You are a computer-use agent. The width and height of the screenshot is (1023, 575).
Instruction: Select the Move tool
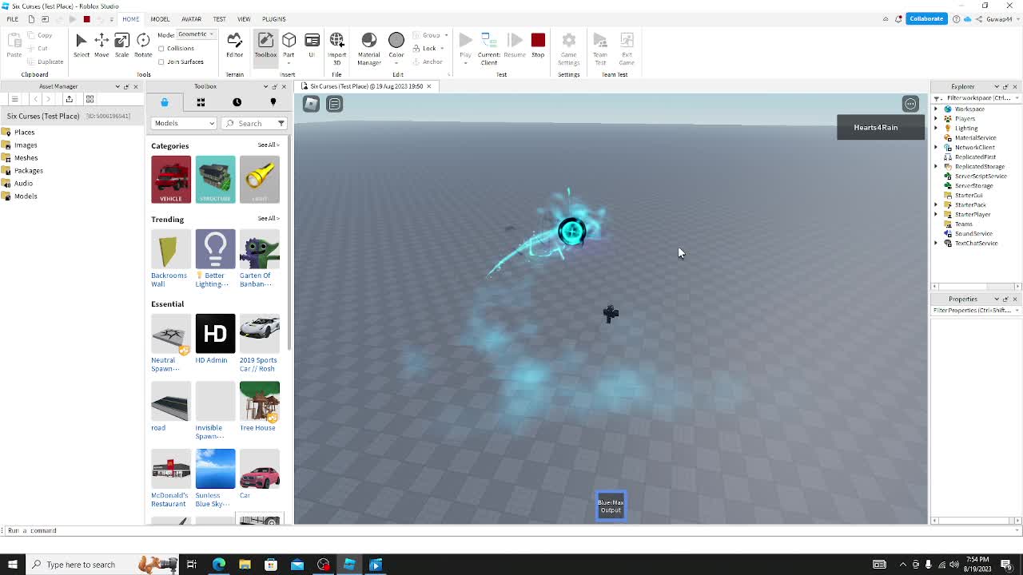(102, 46)
